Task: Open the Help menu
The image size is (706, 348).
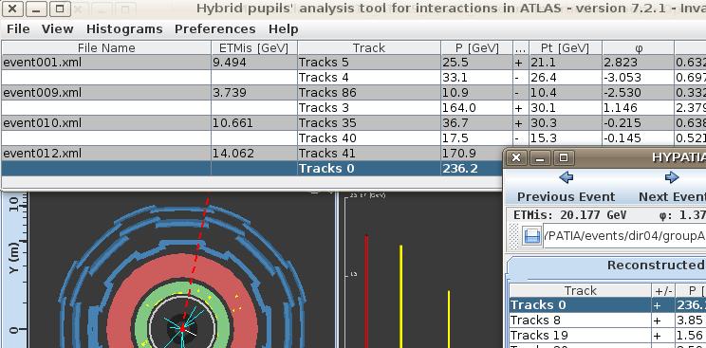Action: (x=283, y=29)
